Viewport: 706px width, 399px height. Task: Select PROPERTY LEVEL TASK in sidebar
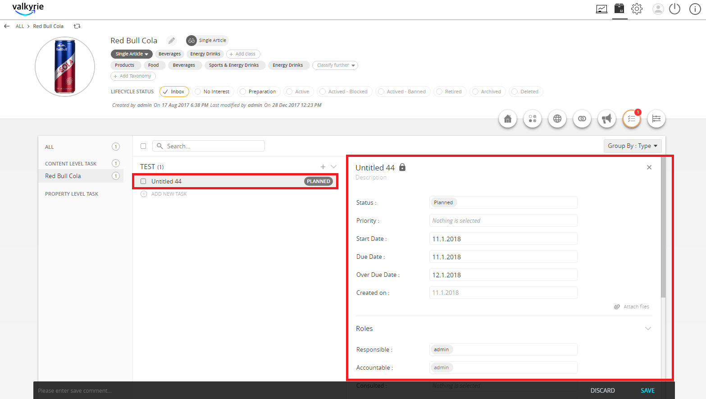pyautogui.click(x=72, y=194)
